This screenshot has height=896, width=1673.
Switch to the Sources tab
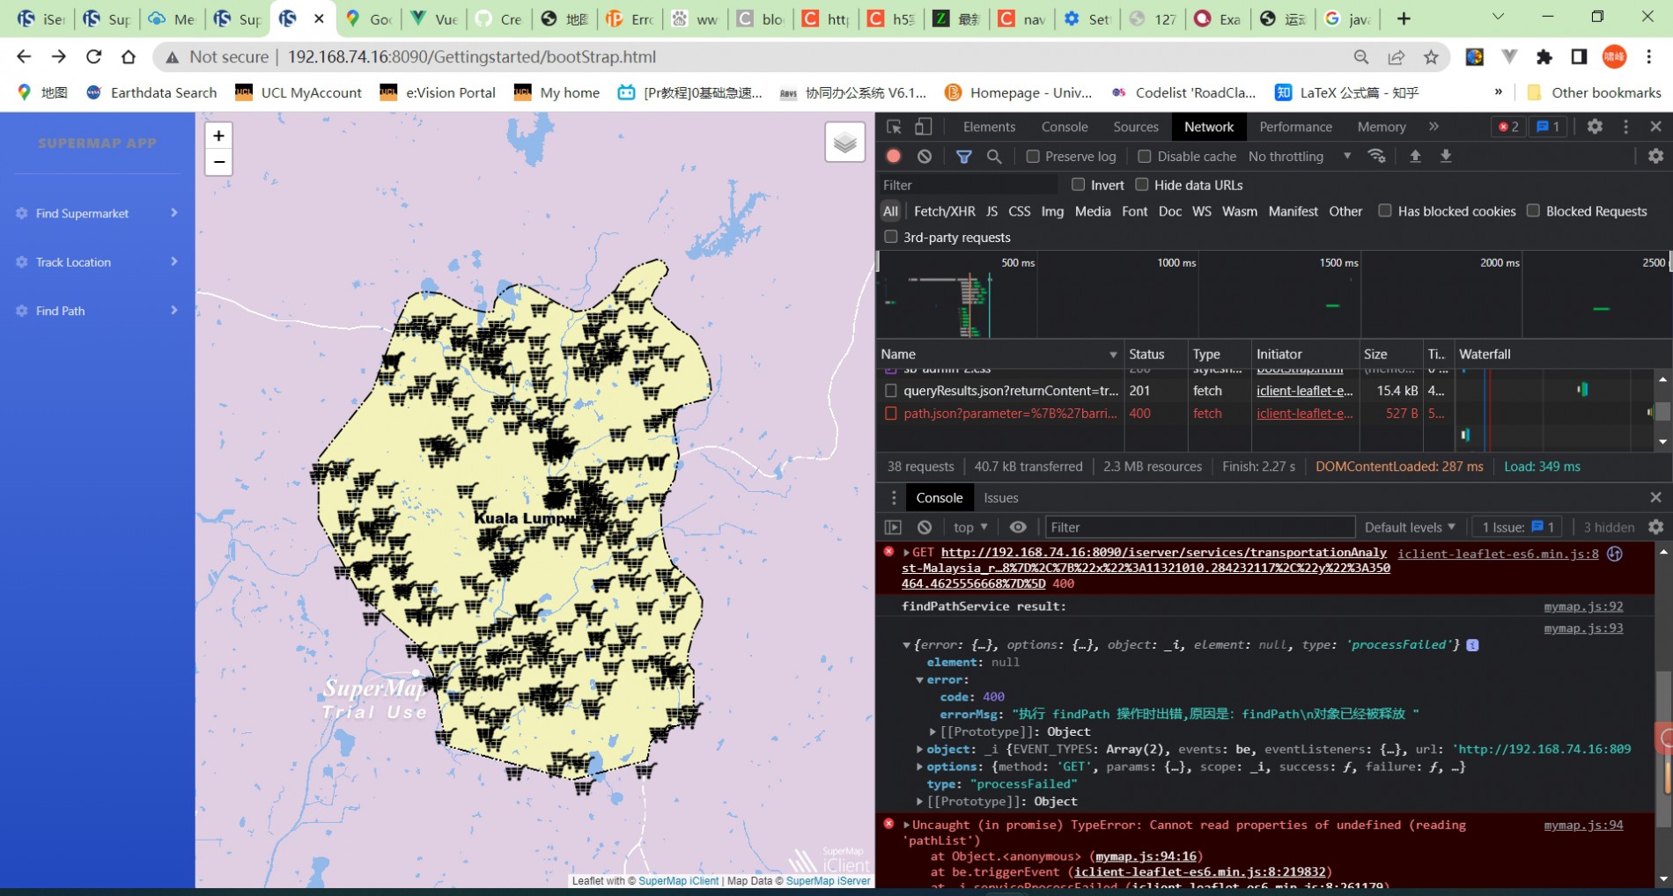tap(1136, 127)
